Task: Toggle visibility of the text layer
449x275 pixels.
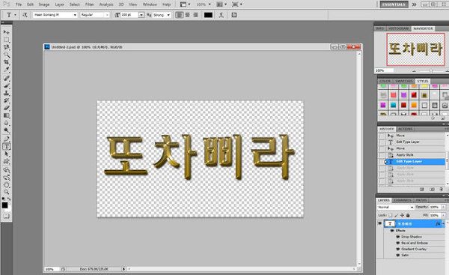Action: click(x=380, y=223)
